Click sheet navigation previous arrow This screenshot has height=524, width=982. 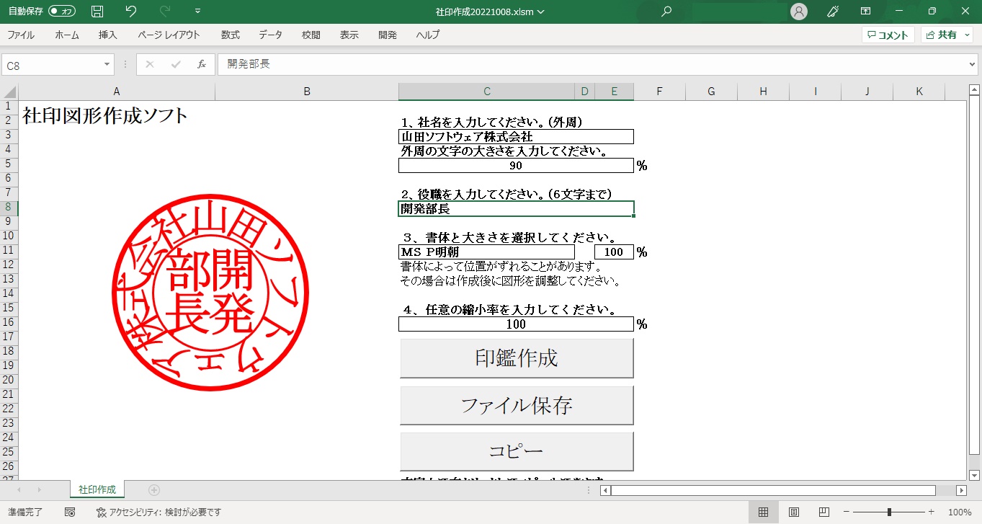click(x=19, y=490)
